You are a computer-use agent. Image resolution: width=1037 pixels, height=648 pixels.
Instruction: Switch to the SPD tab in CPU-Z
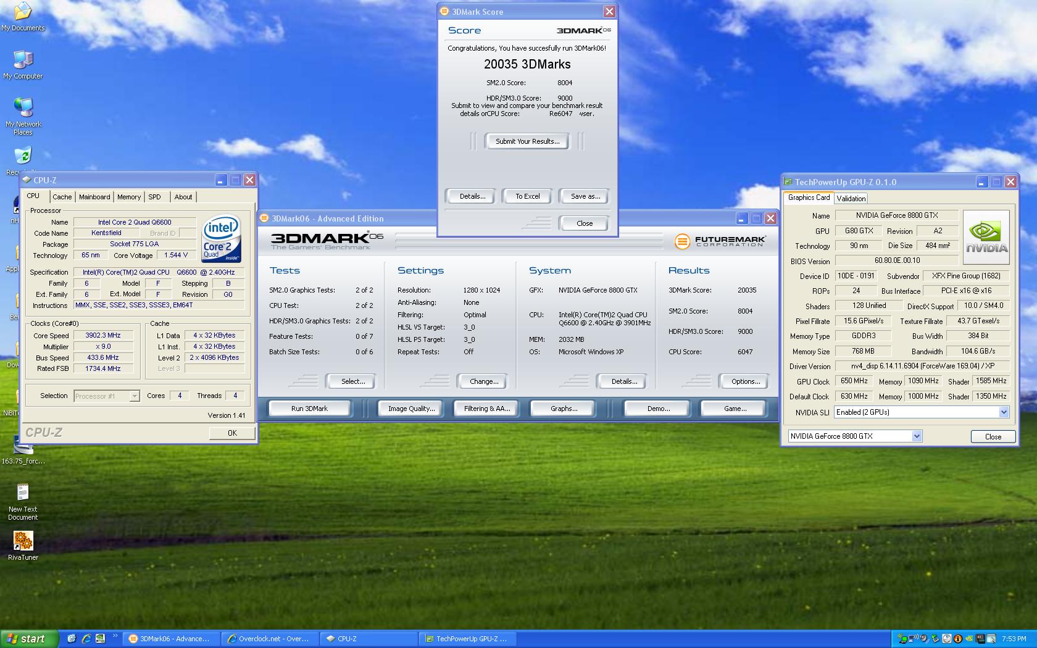pos(155,197)
